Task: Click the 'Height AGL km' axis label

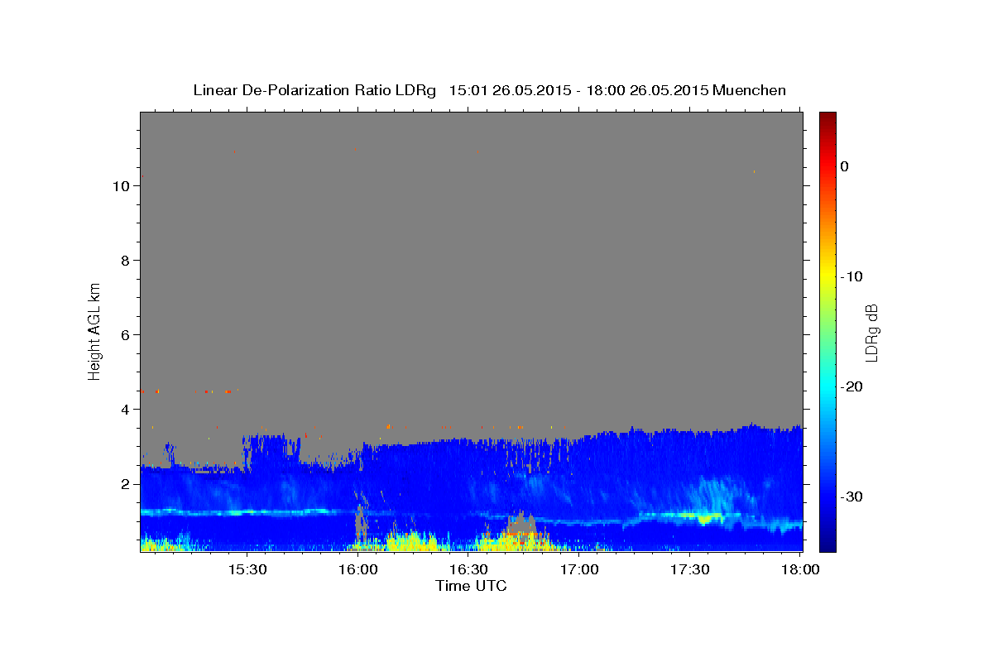Action: point(94,330)
